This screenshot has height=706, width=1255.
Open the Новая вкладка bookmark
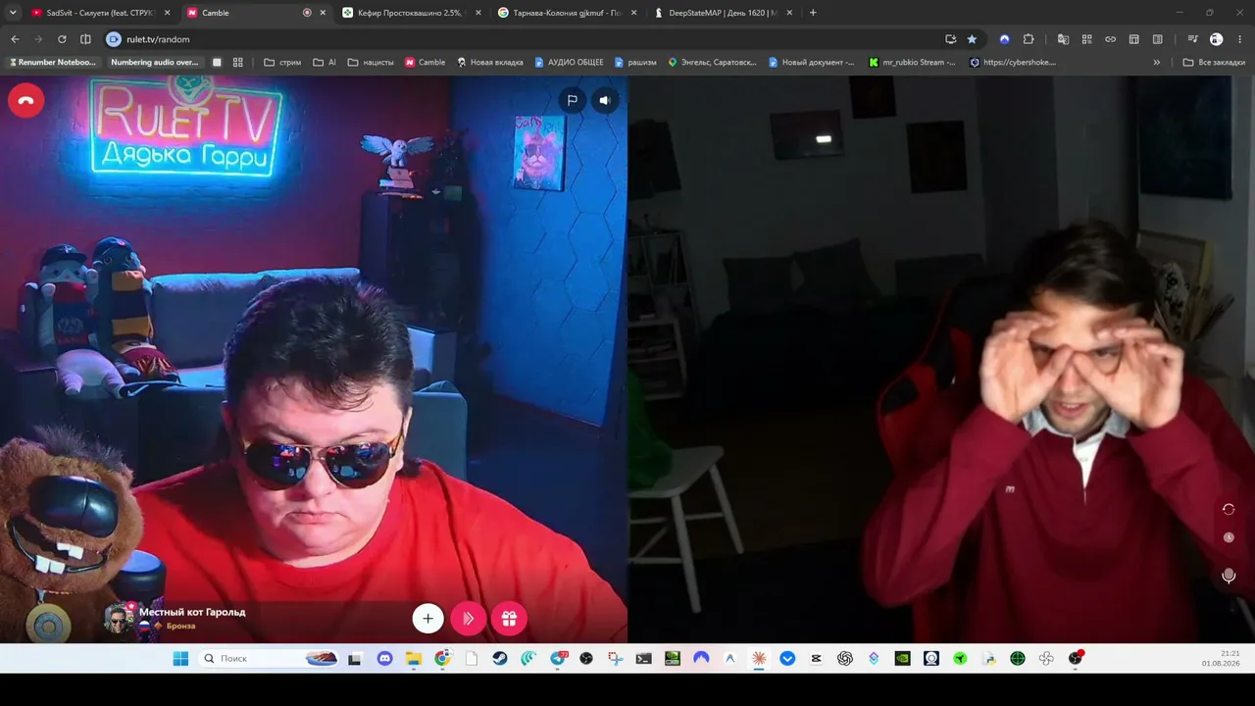(x=490, y=62)
